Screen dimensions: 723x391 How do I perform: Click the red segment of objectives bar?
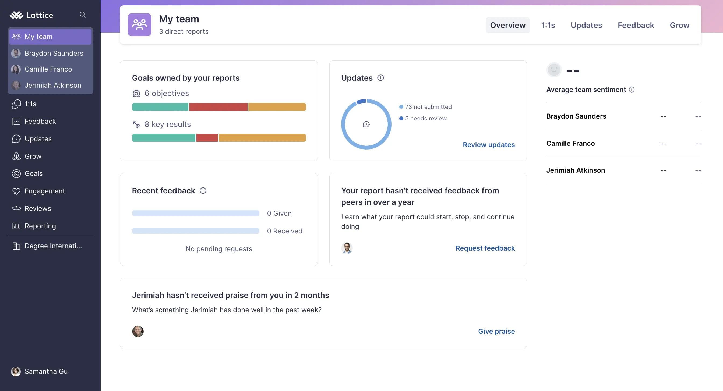click(218, 107)
